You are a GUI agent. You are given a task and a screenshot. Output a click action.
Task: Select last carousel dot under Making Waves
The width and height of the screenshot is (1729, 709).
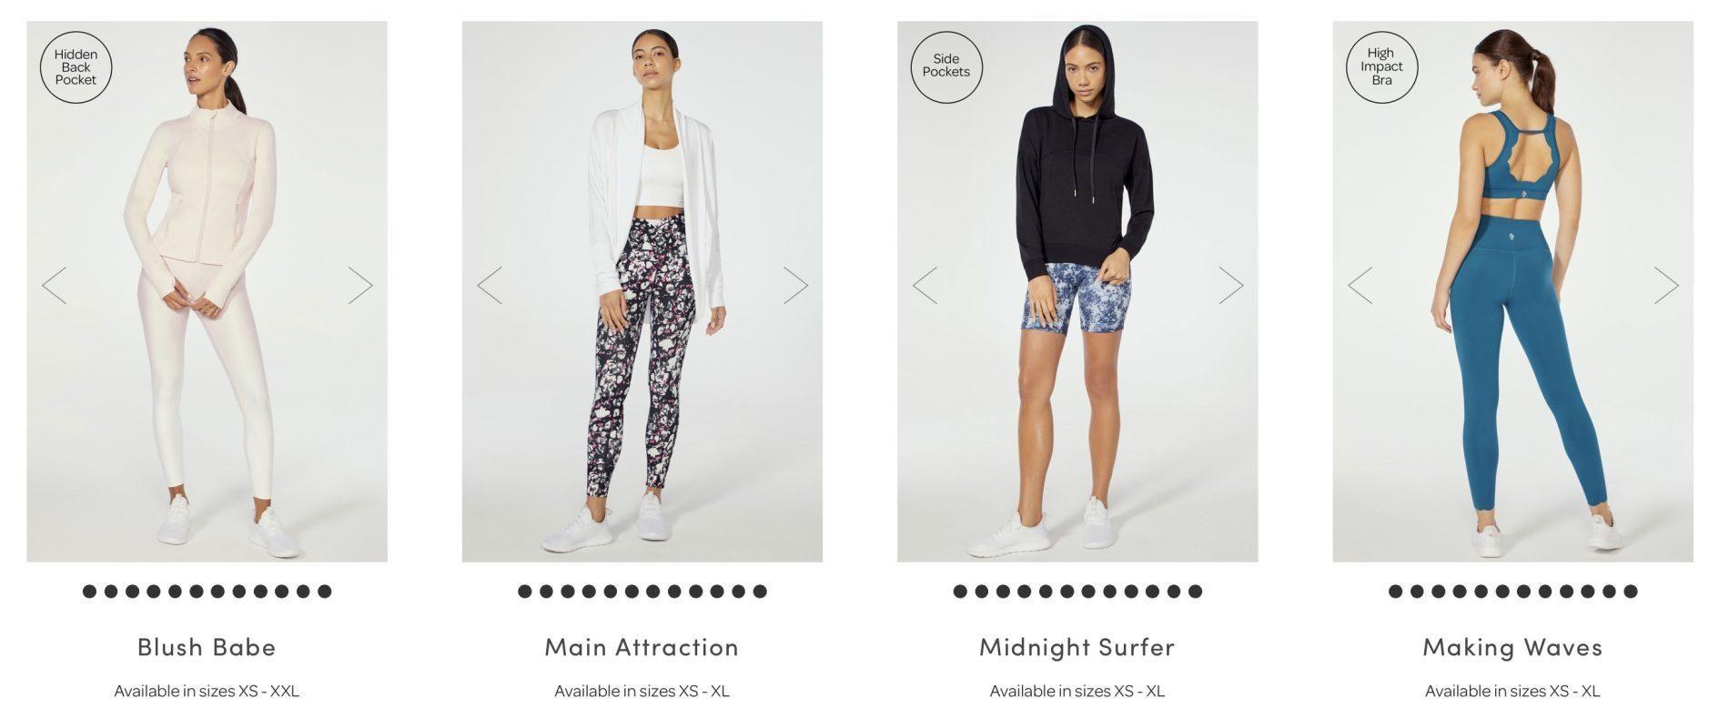[1631, 592]
